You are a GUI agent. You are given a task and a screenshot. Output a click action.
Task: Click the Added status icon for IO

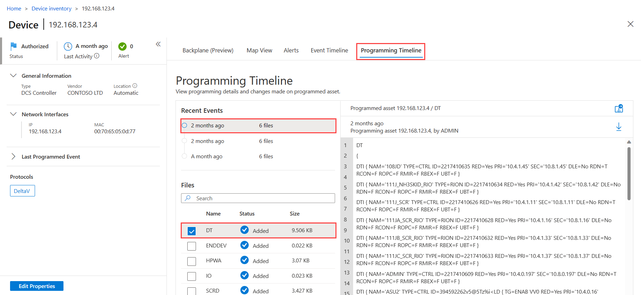click(245, 275)
